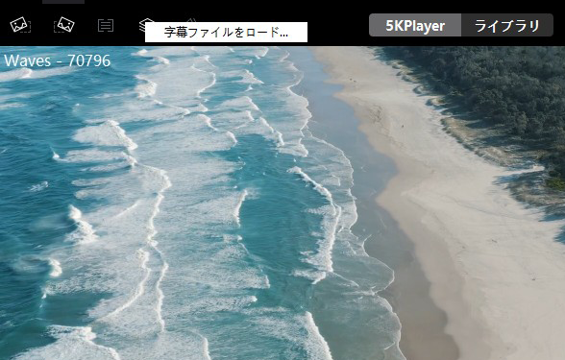Rotate the video clockwise with the second icon
565x360 pixels.
(x=64, y=25)
